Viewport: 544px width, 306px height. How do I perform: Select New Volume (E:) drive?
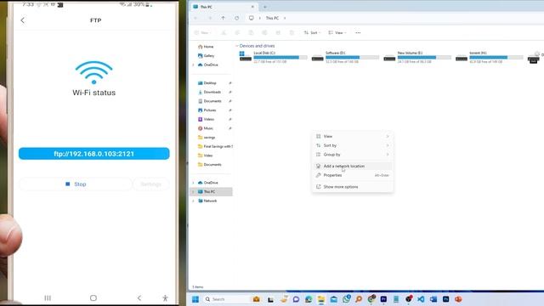coord(417,57)
